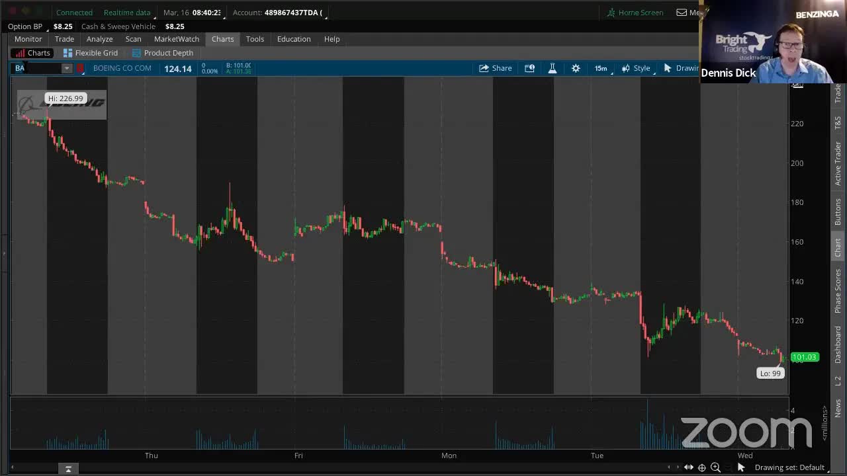Open the Messages envelope icon
Image resolution: width=847 pixels, height=476 pixels.
point(682,13)
